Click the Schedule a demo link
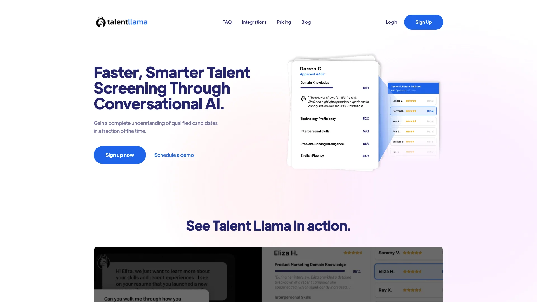 pos(174,155)
